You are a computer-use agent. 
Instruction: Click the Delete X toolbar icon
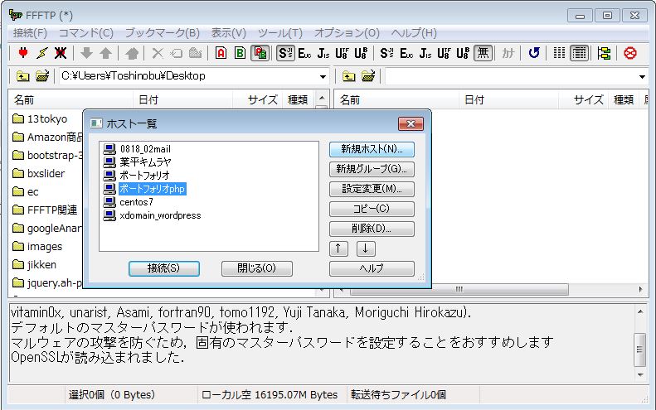tap(158, 53)
